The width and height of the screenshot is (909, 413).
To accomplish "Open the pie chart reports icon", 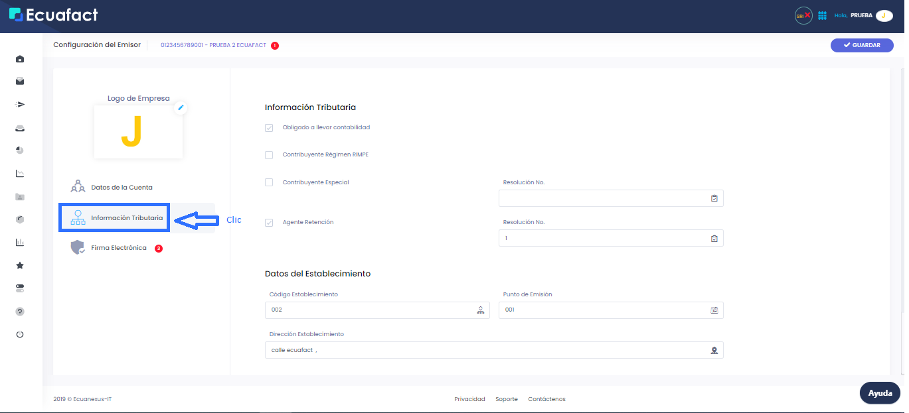I will coord(19,150).
